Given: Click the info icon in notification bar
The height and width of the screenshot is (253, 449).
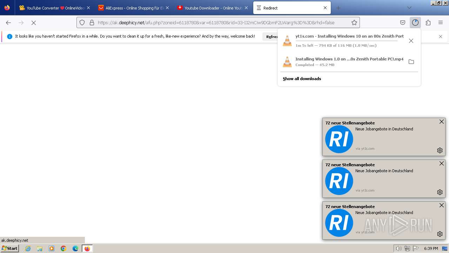Looking at the screenshot, I should click(9, 37).
